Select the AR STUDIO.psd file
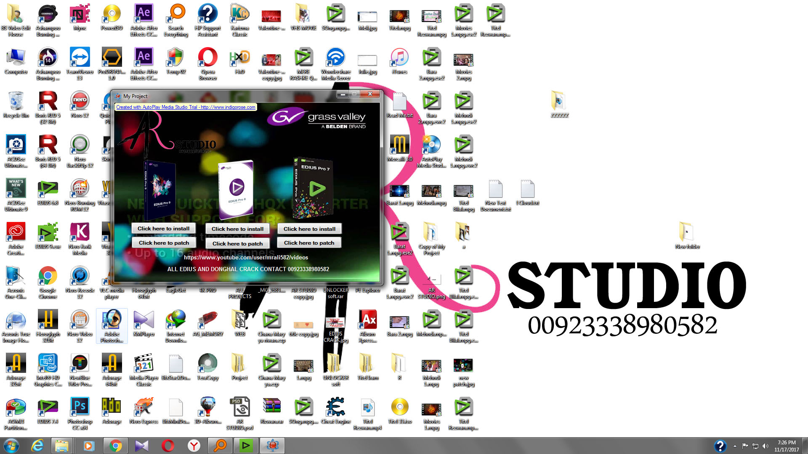 click(240, 414)
